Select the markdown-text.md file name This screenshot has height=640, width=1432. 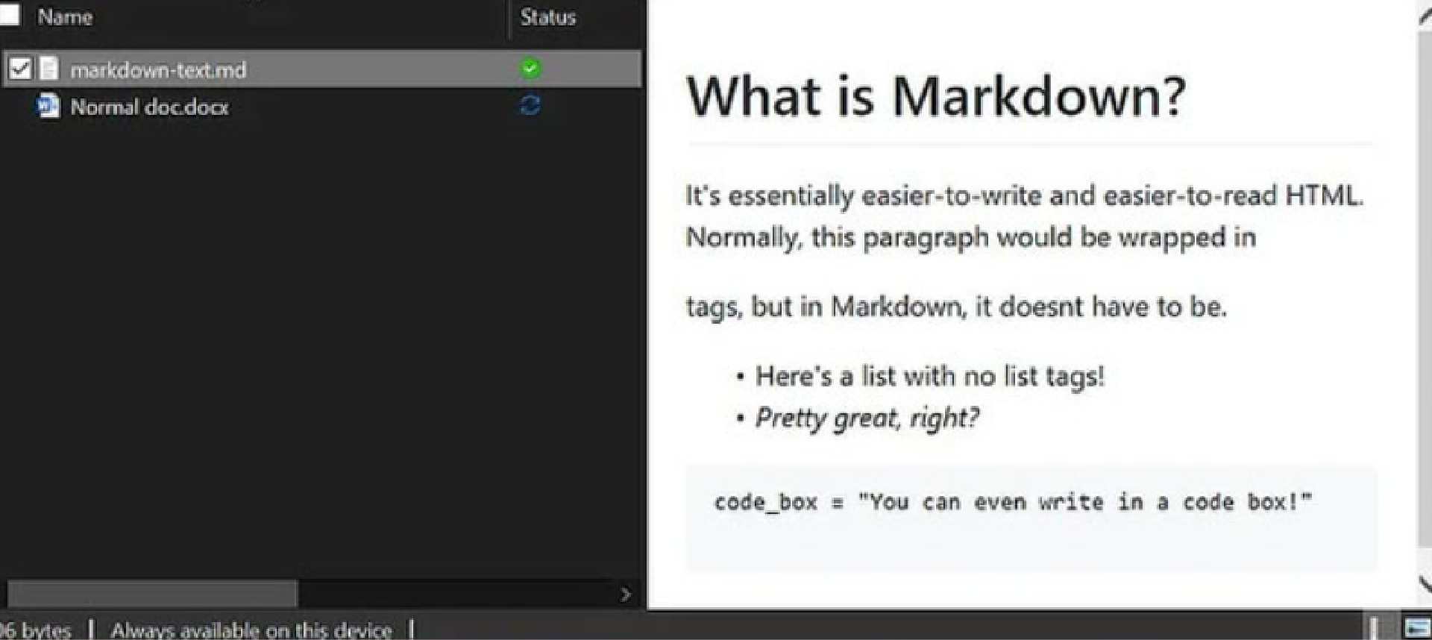[x=158, y=70]
